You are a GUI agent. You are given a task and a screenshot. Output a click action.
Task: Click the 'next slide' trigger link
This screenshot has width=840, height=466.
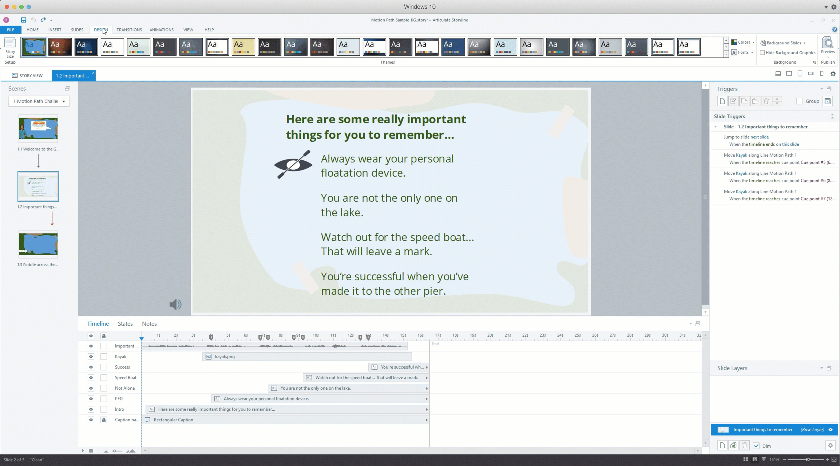(x=759, y=137)
